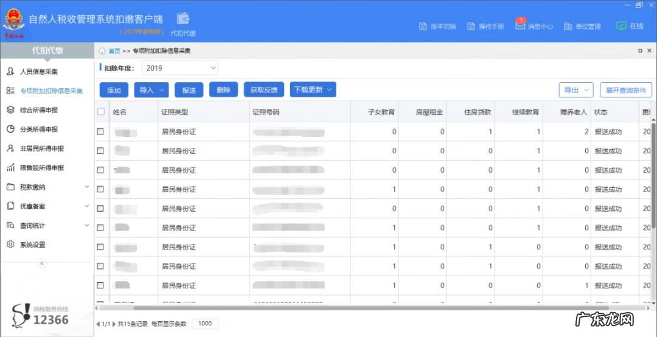Open the 操作手册 manual icon
Viewport: 657px width, 337px height.
[471, 26]
